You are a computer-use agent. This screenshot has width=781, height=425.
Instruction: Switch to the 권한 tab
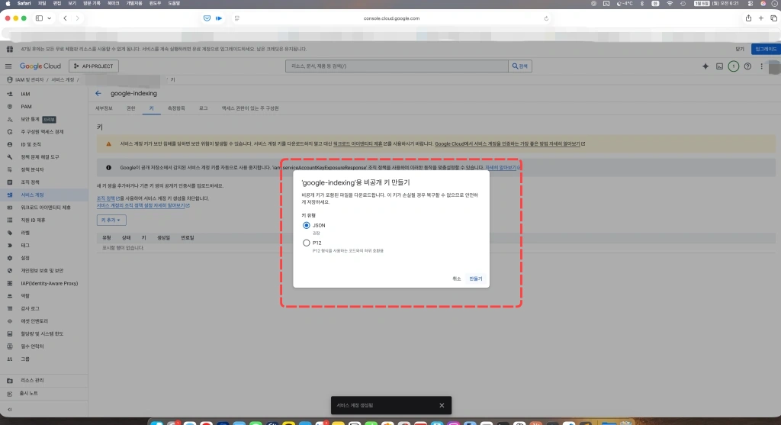130,109
